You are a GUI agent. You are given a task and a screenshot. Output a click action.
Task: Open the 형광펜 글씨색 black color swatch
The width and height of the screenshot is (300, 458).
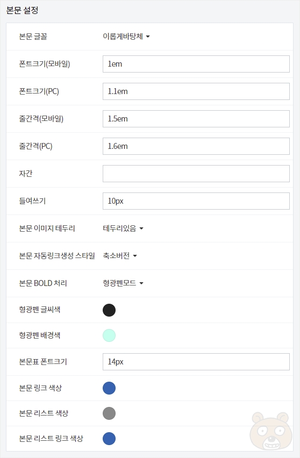tap(109, 310)
